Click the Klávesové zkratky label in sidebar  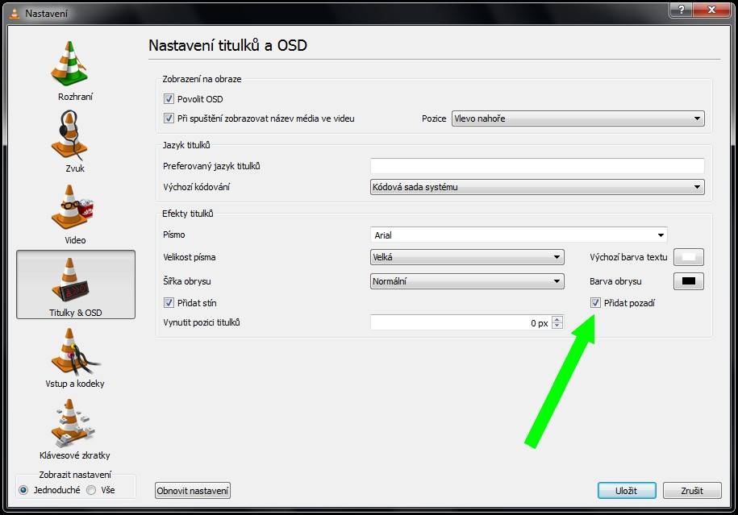[75, 455]
